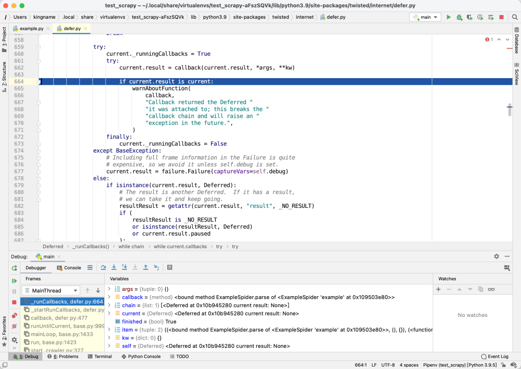Mute breakpoints in the debug sidebar

(x=14, y=327)
